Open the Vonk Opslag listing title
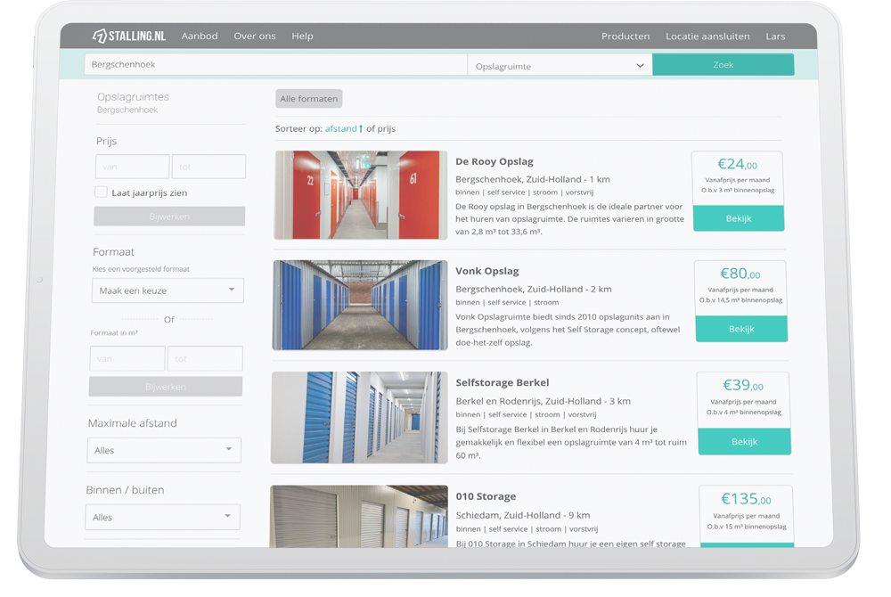This screenshot has height=597, width=891. point(487,271)
